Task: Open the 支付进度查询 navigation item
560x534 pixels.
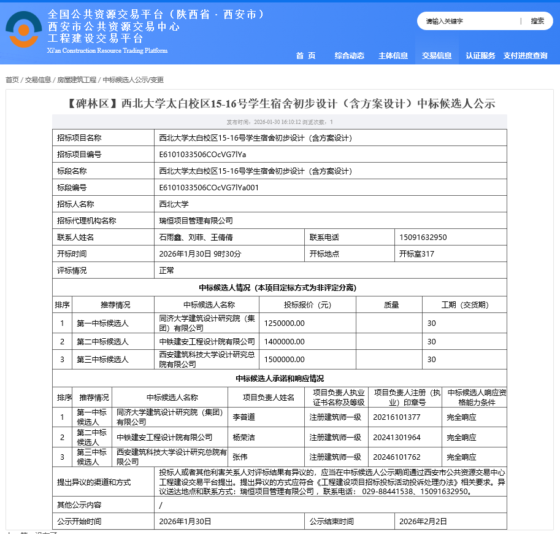Action: click(525, 56)
